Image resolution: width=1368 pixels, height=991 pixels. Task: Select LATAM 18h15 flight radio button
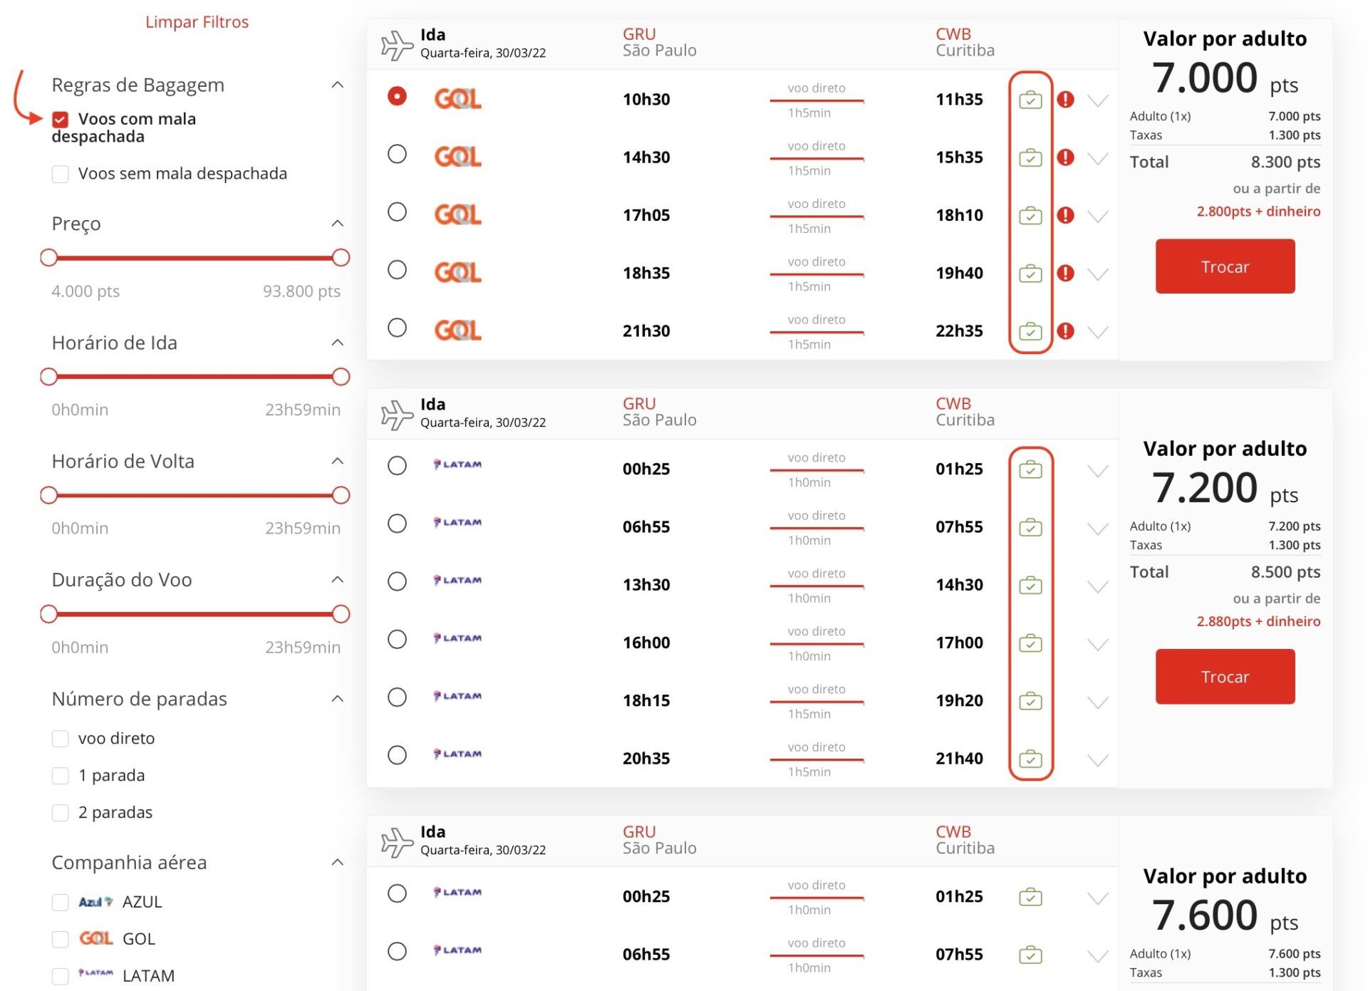pyautogui.click(x=397, y=697)
